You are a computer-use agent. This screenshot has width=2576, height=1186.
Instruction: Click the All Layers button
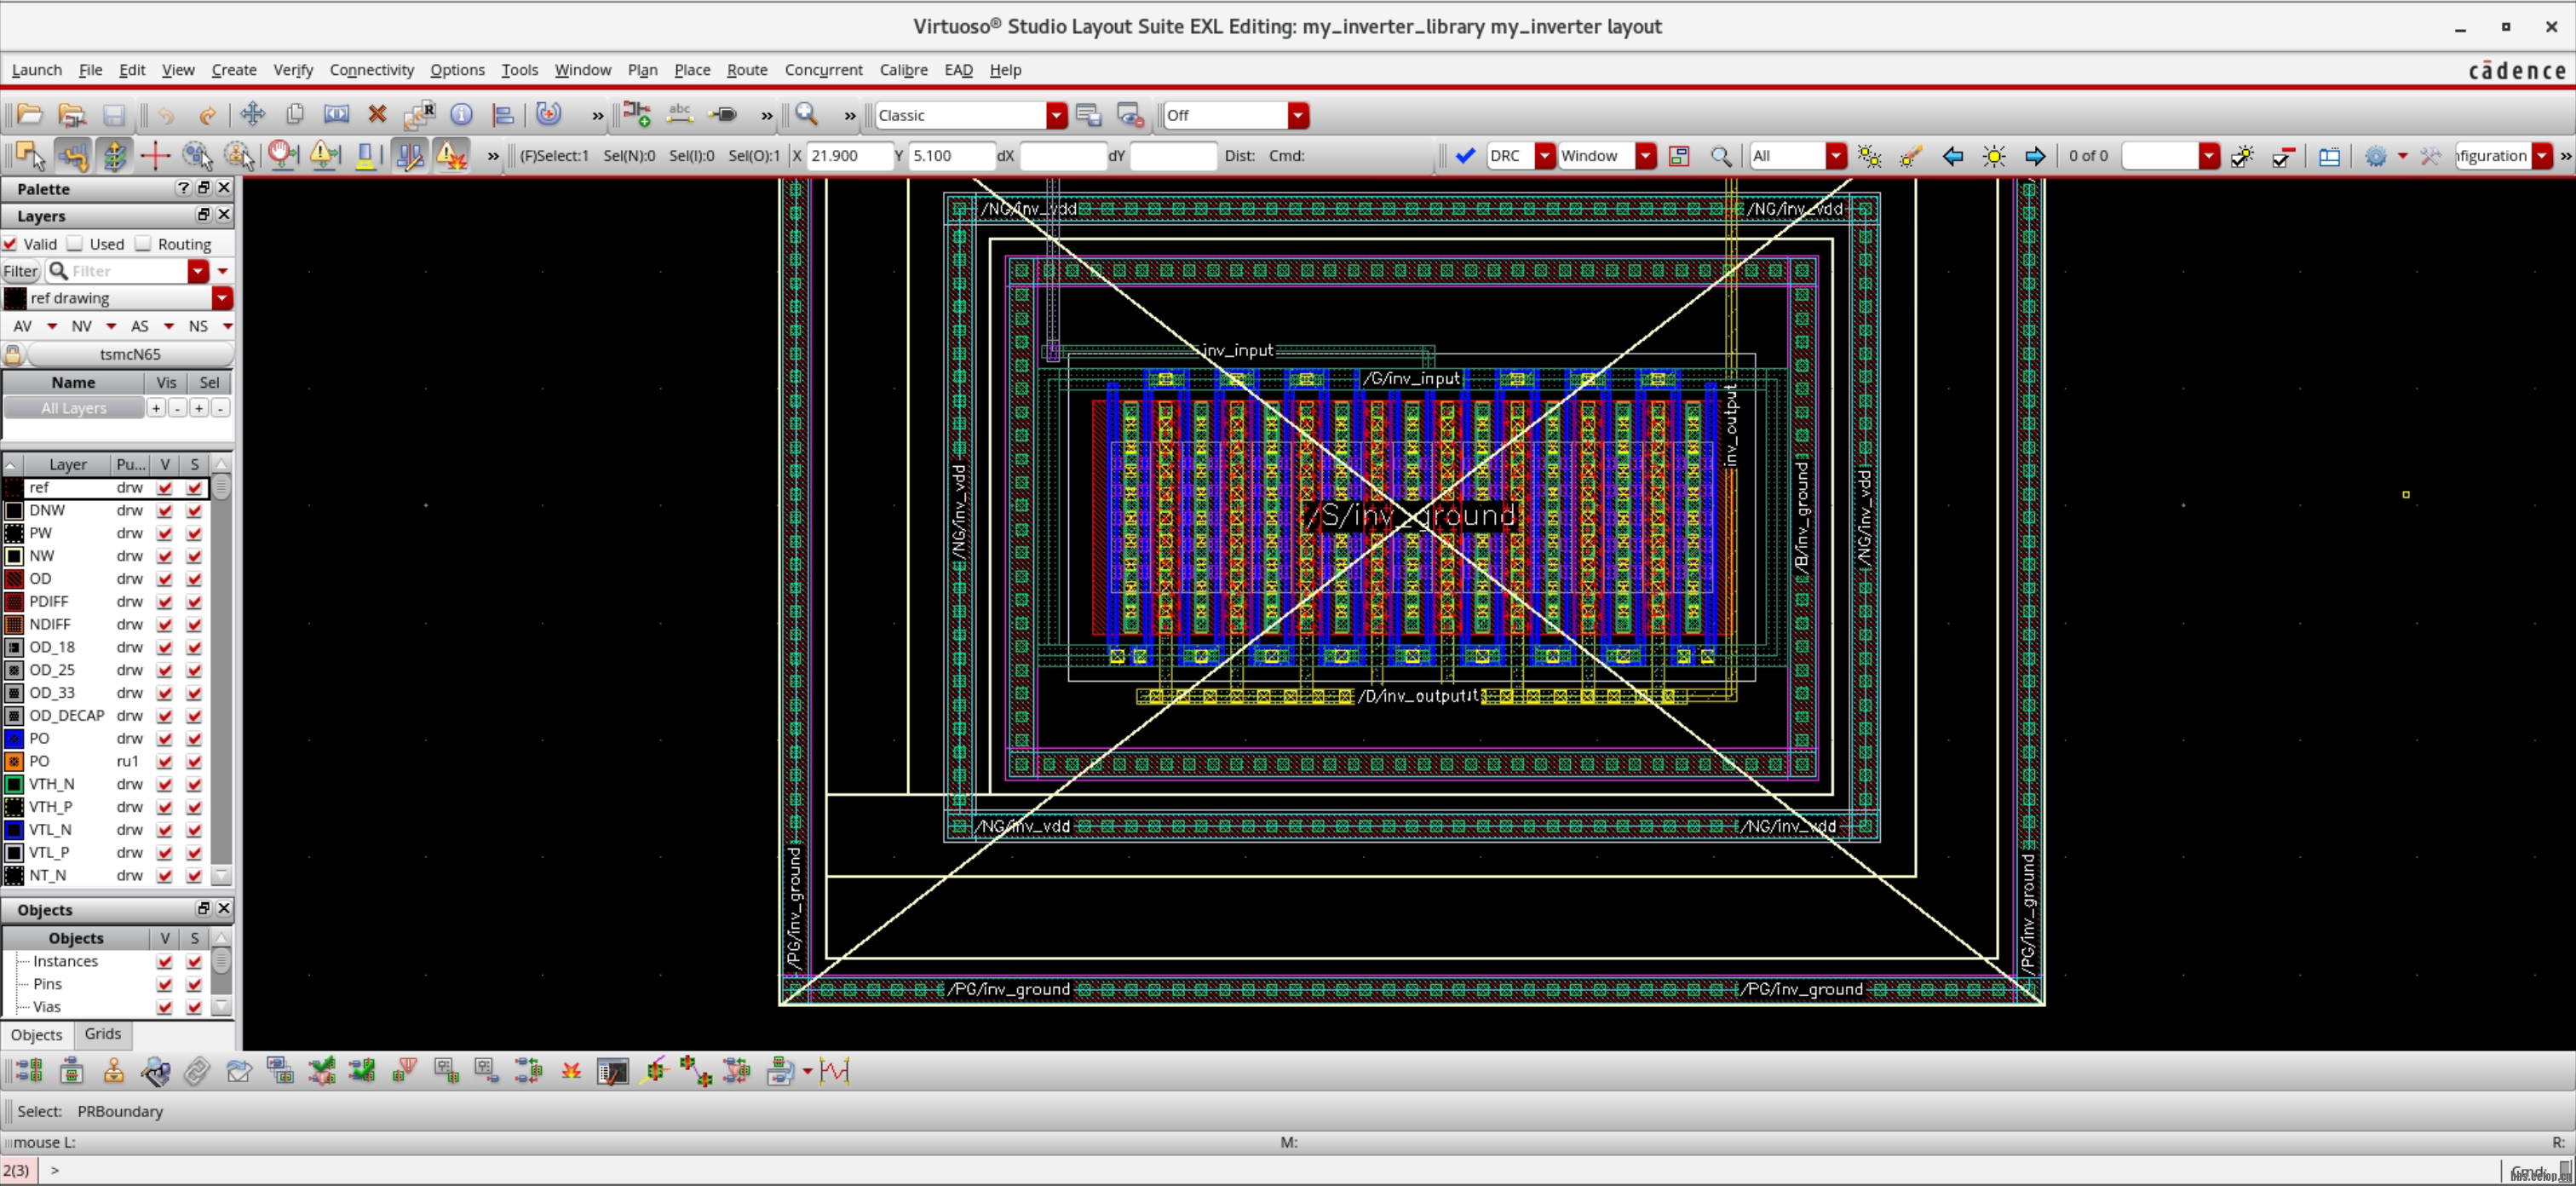pos(74,407)
